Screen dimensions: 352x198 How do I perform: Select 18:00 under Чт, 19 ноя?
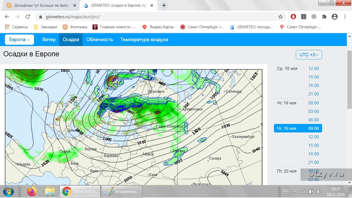(314, 154)
